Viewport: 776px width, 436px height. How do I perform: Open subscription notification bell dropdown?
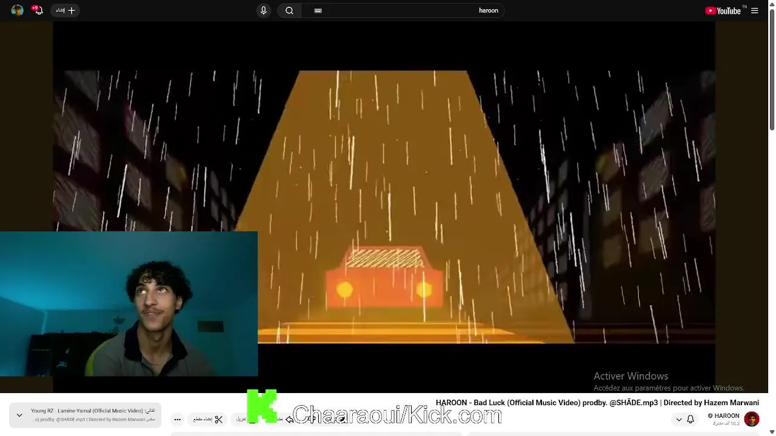[685, 419]
